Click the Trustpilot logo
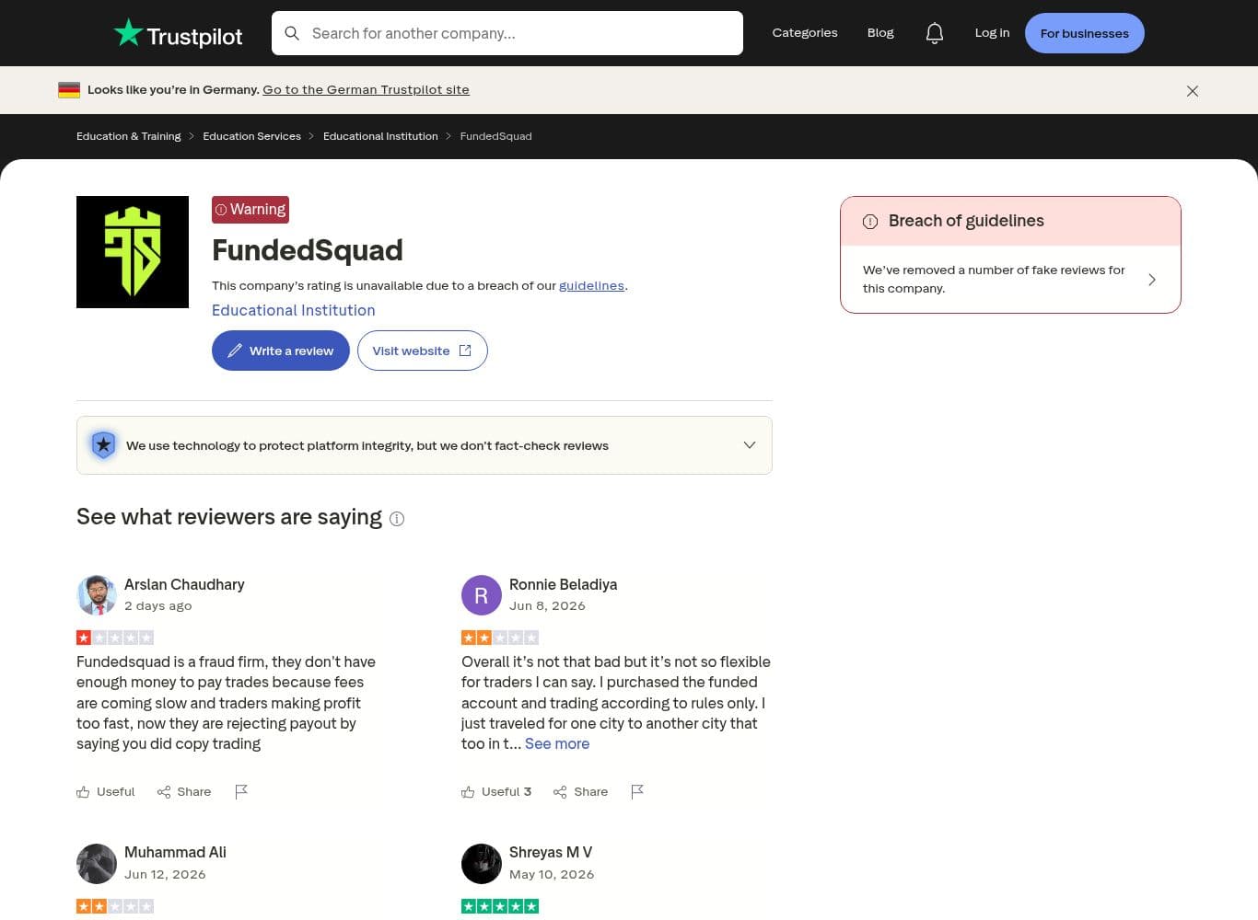The width and height of the screenshot is (1258, 920). tap(178, 34)
